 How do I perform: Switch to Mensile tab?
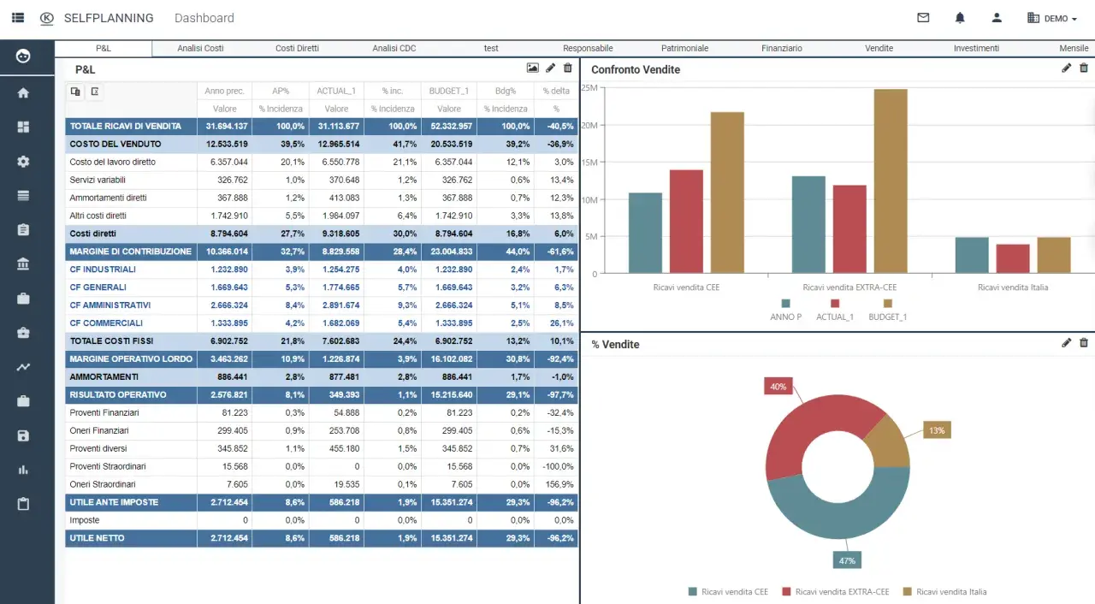[1074, 49]
